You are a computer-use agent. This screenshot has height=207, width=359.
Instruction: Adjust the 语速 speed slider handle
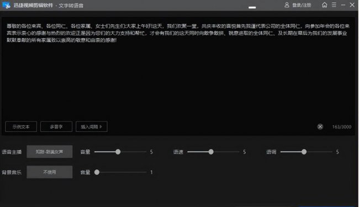(211, 152)
